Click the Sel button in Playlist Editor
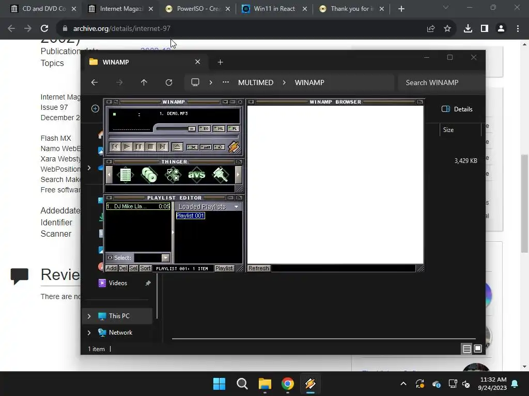 [133, 268]
